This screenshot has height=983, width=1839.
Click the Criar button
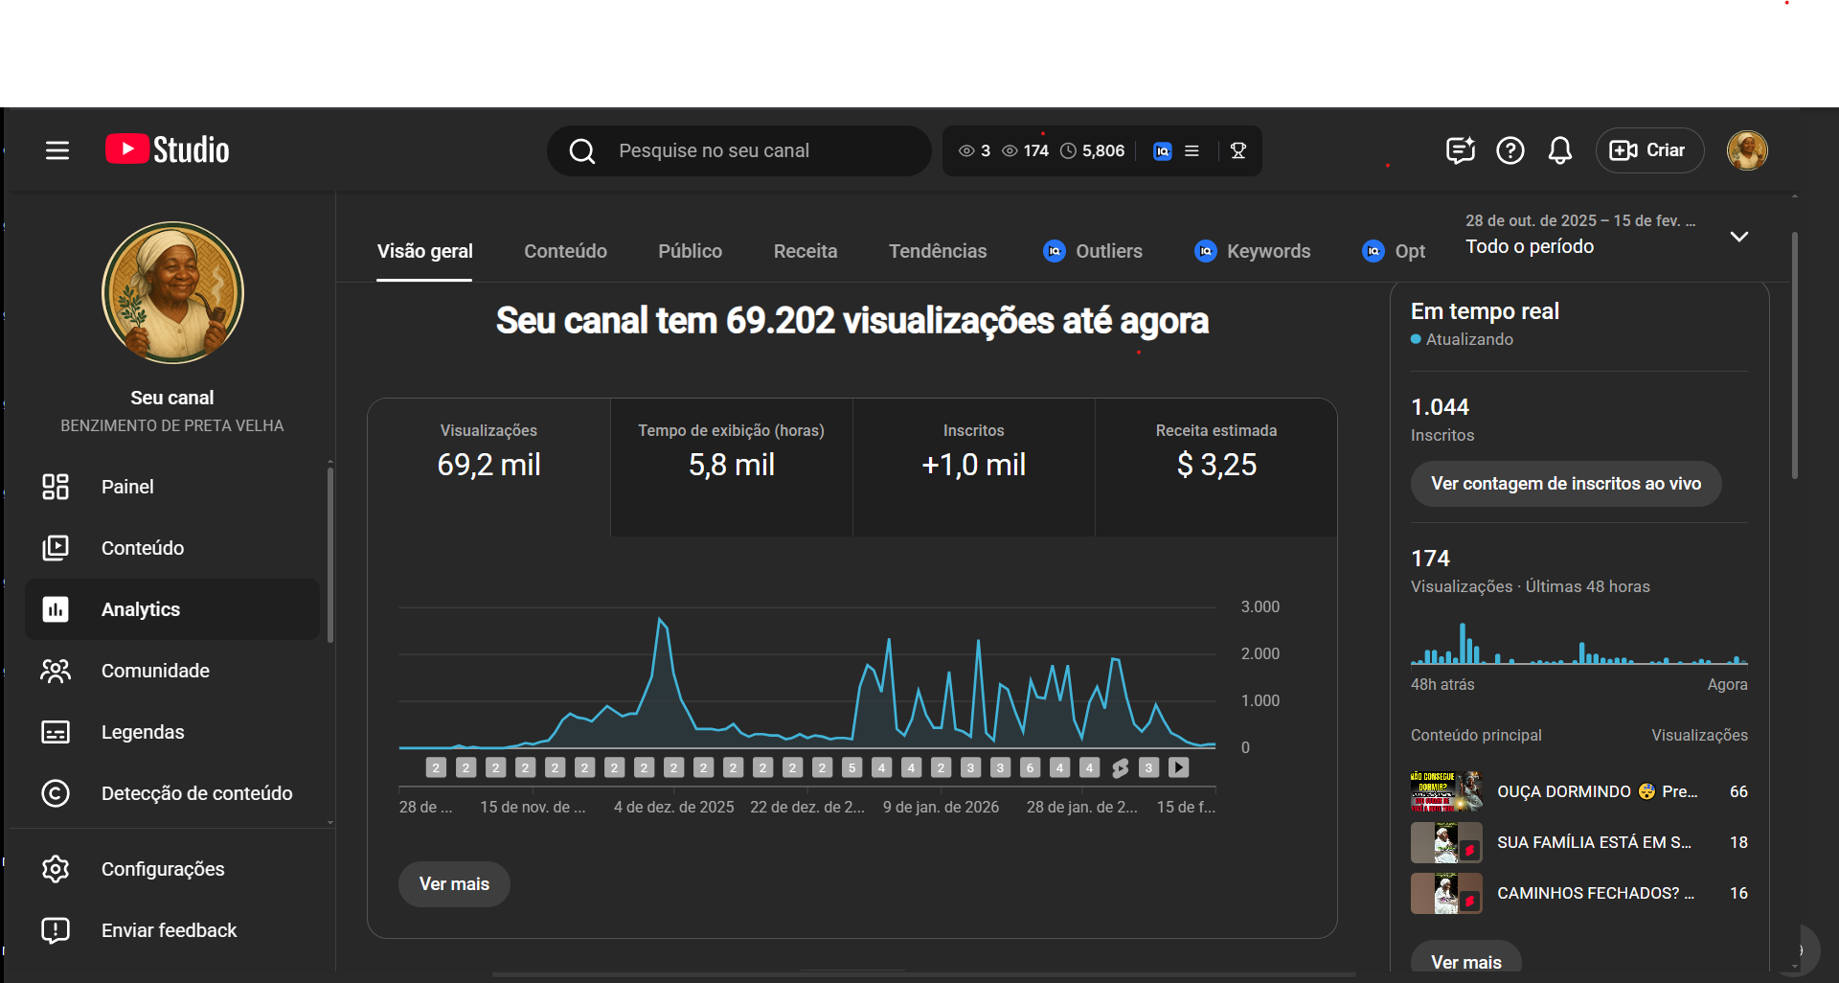tap(1648, 150)
